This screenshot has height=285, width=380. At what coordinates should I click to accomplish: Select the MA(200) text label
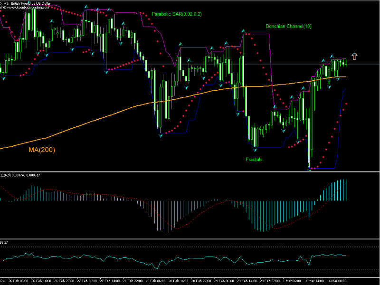pos(42,151)
